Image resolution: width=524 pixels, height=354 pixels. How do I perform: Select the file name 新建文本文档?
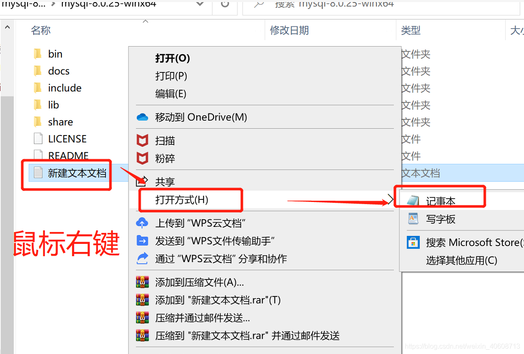click(77, 173)
